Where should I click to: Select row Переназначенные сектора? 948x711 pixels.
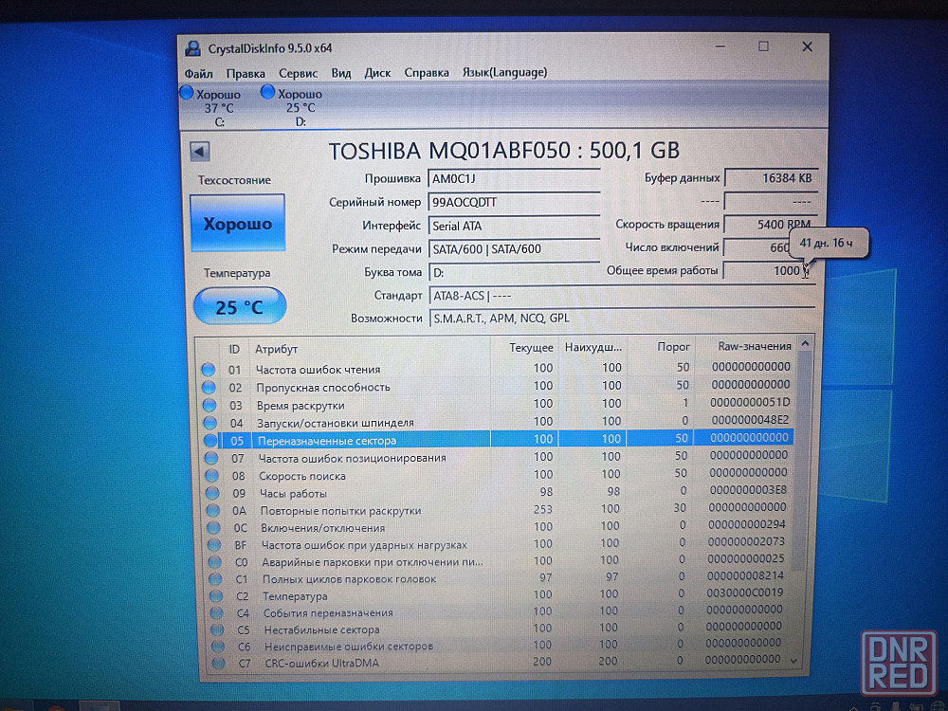(x=497, y=439)
